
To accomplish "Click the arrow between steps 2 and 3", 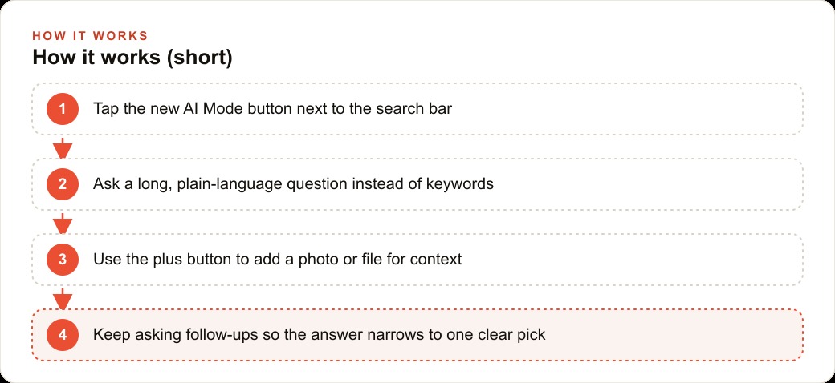I will pos(63,224).
